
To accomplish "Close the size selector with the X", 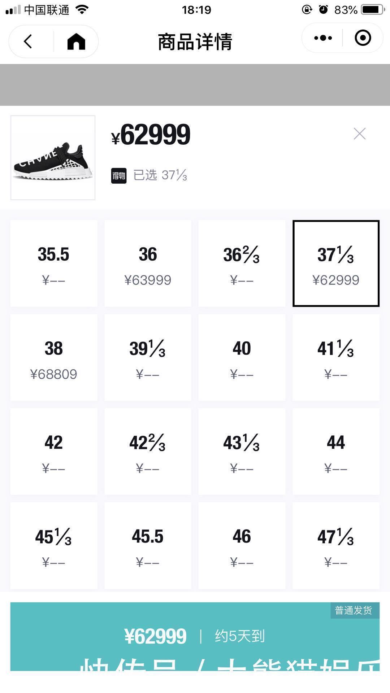I will [360, 134].
